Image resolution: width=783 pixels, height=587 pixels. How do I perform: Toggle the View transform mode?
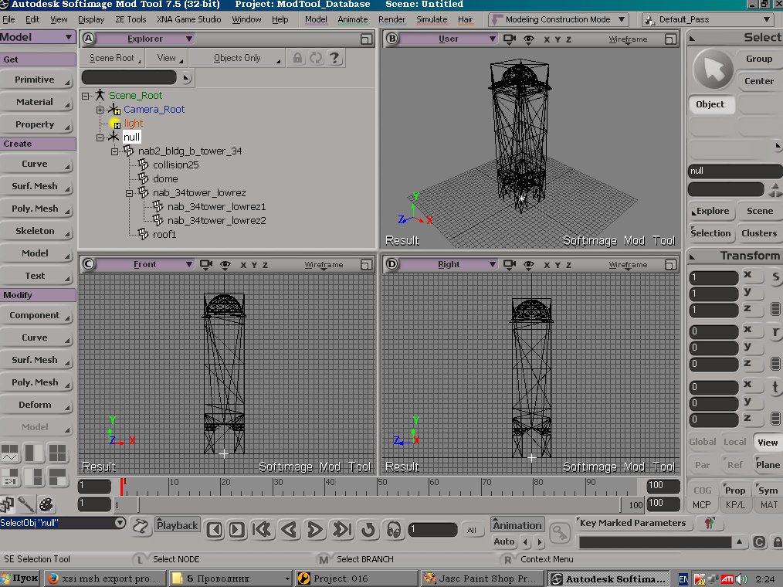[767, 442]
